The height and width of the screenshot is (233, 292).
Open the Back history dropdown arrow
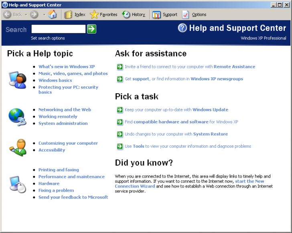(x=26, y=14)
